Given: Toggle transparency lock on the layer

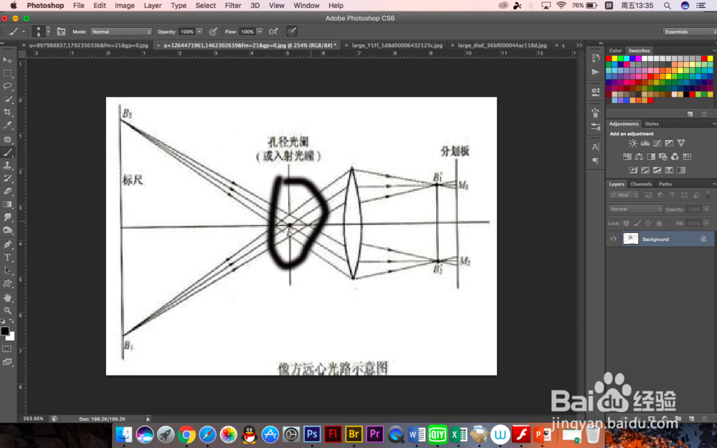Looking at the screenshot, I should (626, 222).
